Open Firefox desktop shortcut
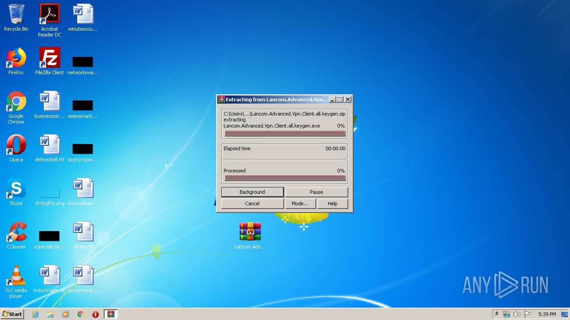The height and width of the screenshot is (320, 570). pos(16,61)
